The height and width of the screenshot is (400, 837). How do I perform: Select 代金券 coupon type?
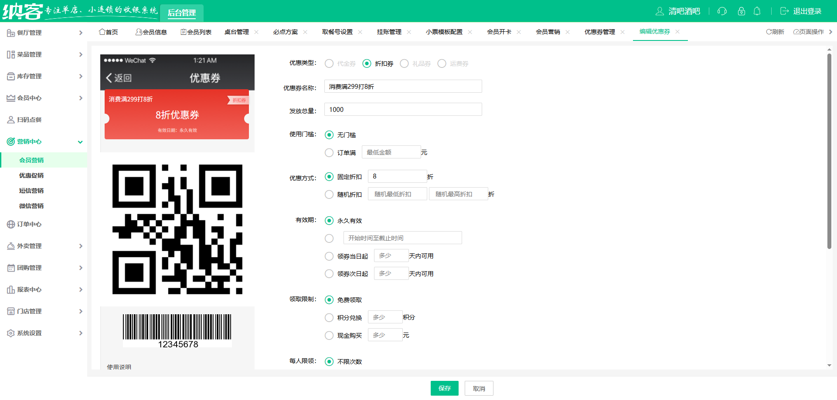(x=329, y=64)
